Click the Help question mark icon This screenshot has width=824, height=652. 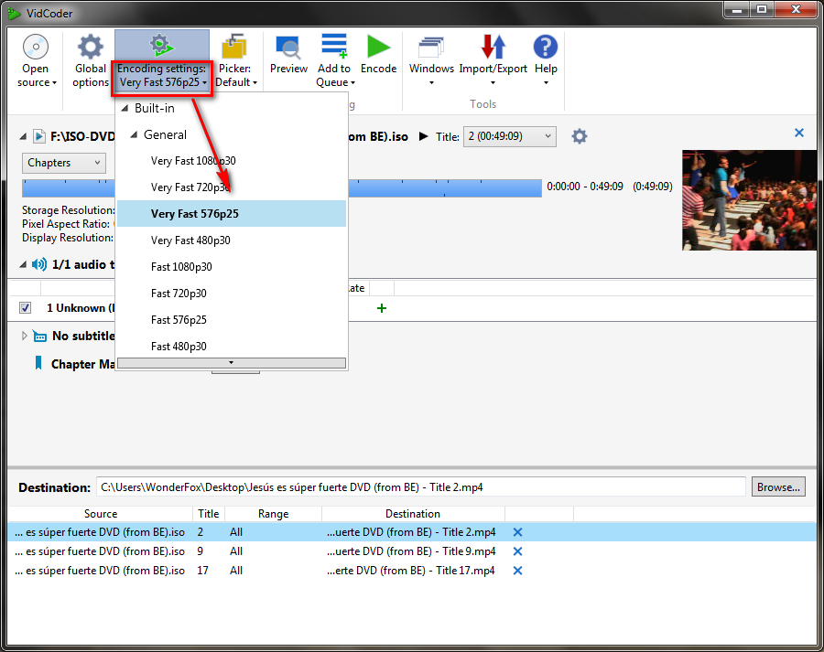(x=546, y=48)
